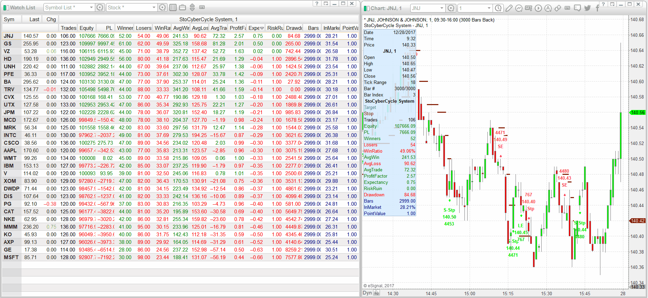Select the BA row symbol
The height and width of the screenshot is (298, 648).
pos(7,82)
